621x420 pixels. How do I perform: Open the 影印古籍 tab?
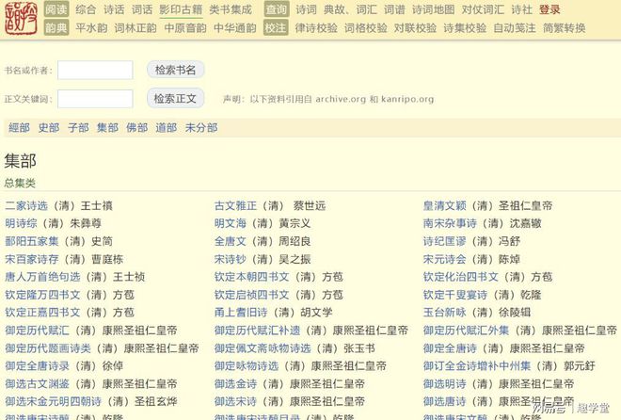180,9
